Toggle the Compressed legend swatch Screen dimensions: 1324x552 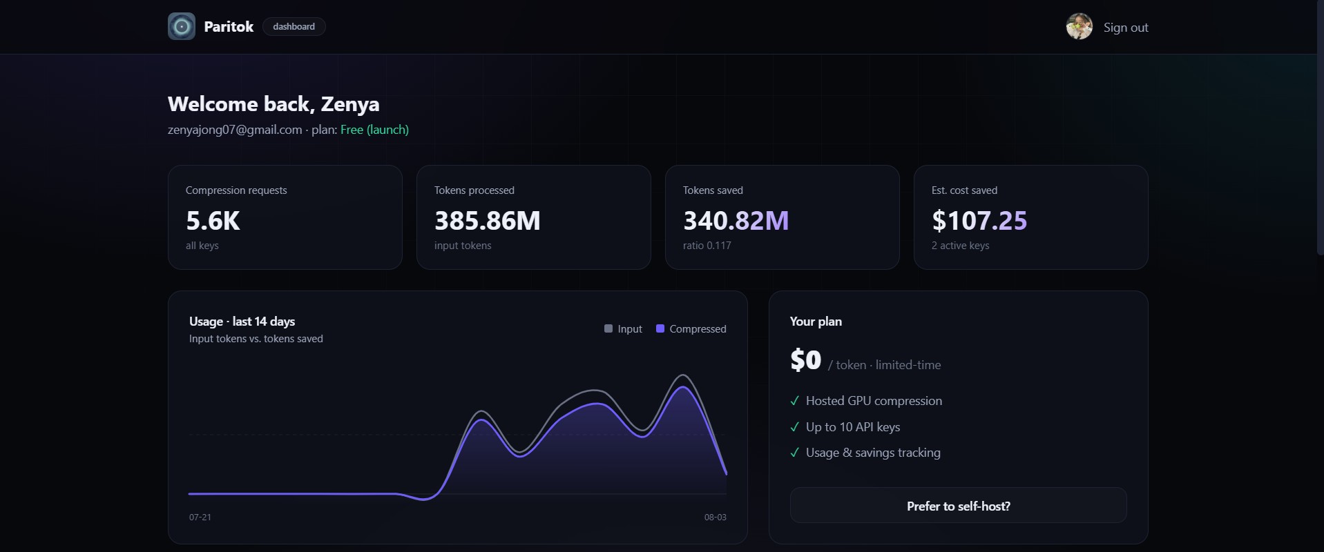point(660,328)
